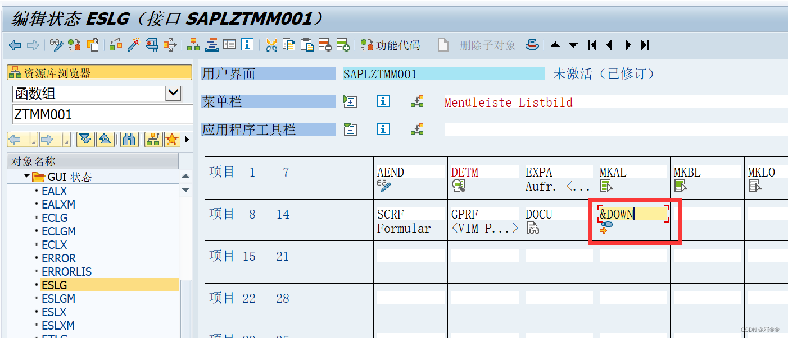The height and width of the screenshot is (338, 788).
Task: Click the information icon beside 菜单栏
Action: click(383, 101)
